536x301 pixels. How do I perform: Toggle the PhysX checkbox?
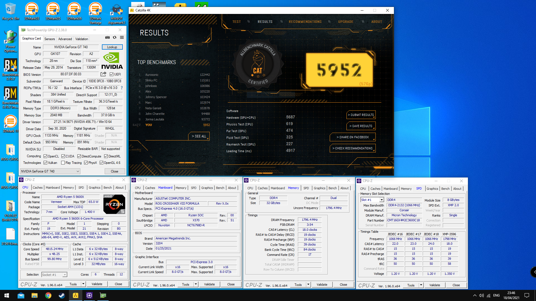pyautogui.click(x=86, y=163)
